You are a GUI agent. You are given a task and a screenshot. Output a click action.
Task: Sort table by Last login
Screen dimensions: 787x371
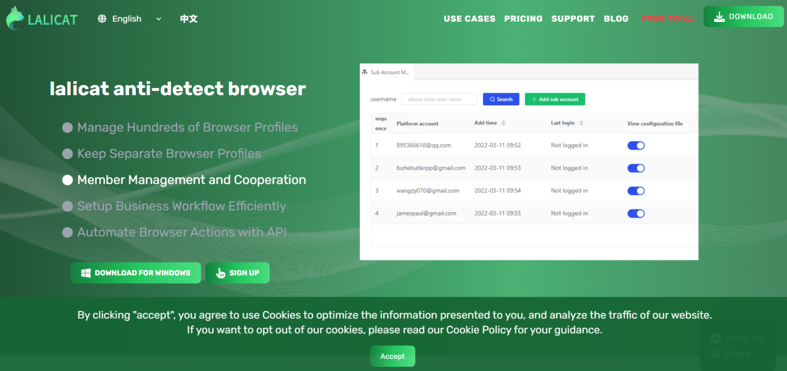pyautogui.click(x=582, y=123)
